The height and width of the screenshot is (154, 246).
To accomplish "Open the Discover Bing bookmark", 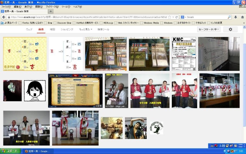I will [62, 23].
